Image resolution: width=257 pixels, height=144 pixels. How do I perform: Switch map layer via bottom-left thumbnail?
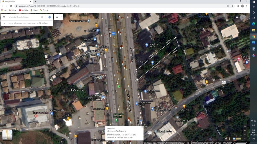point(7,135)
